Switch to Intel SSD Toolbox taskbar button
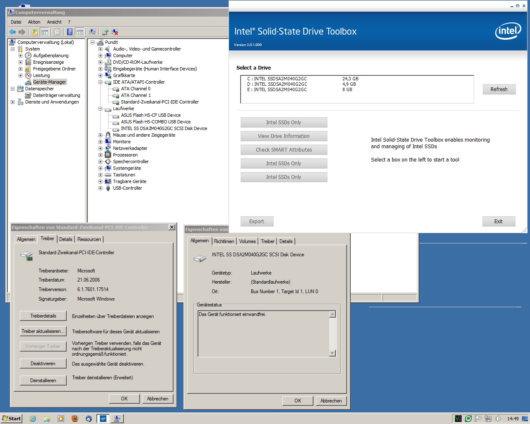Image resolution: width=530 pixels, height=424 pixels. (103, 419)
